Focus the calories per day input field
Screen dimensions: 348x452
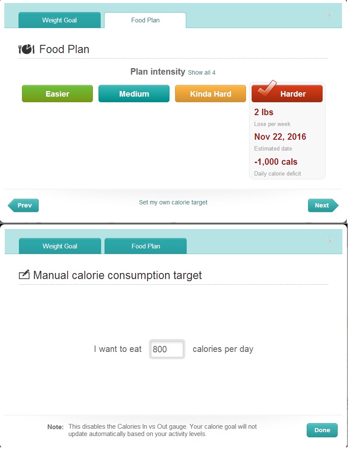tap(167, 349)
